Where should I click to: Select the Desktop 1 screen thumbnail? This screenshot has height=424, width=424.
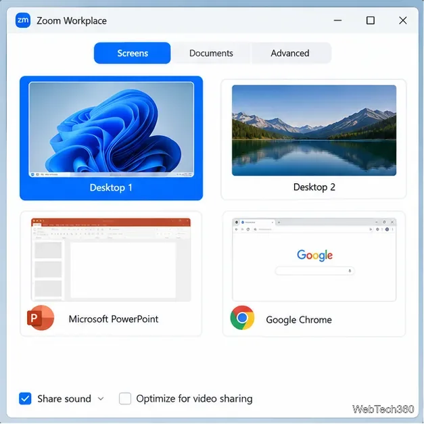(x=111, y=130)
